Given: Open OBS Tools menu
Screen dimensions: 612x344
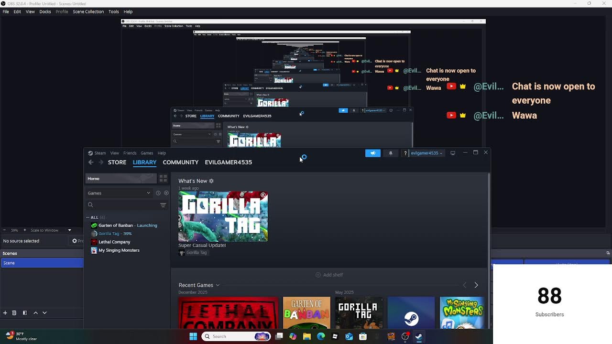Looking at the screenshot, I should click(114, 11).
